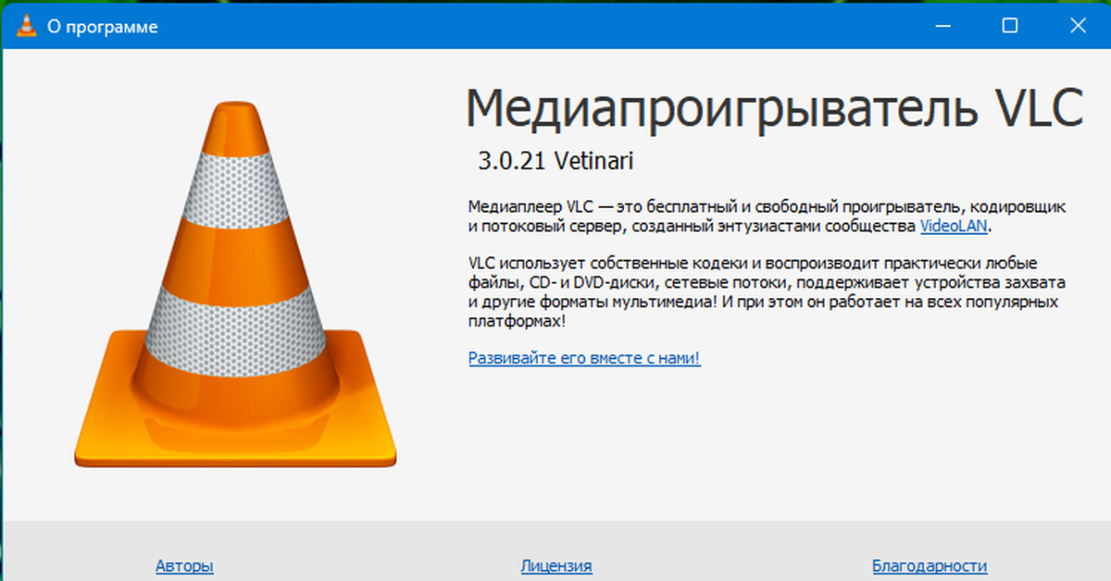
Task: Close the О программе dialog
Action: pyautogui.click(x=1077, y=27)
